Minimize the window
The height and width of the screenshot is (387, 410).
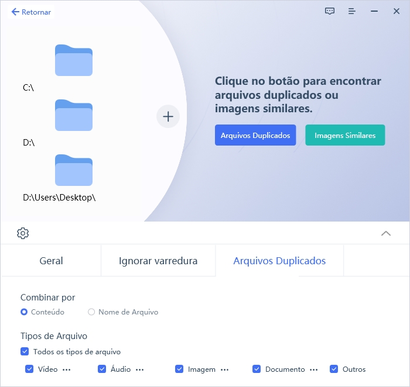[x=374, y=11]
